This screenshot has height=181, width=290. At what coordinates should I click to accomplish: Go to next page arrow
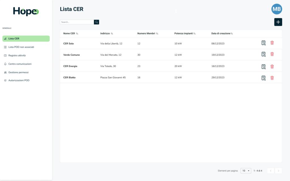click(278, 171)
